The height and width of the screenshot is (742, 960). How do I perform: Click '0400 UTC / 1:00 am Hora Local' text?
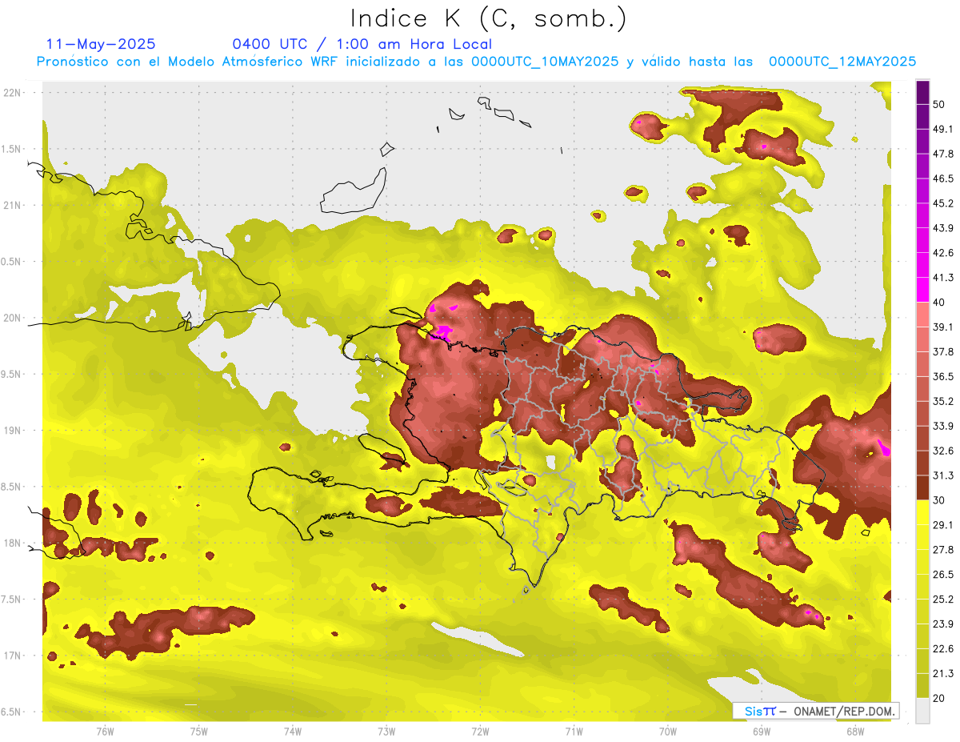362,44
